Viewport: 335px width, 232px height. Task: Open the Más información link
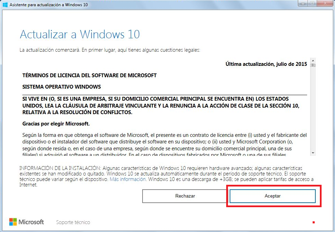pos(127,179)
